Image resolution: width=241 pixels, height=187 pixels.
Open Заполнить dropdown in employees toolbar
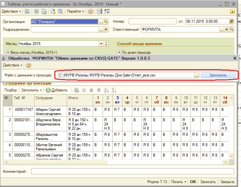31,90
